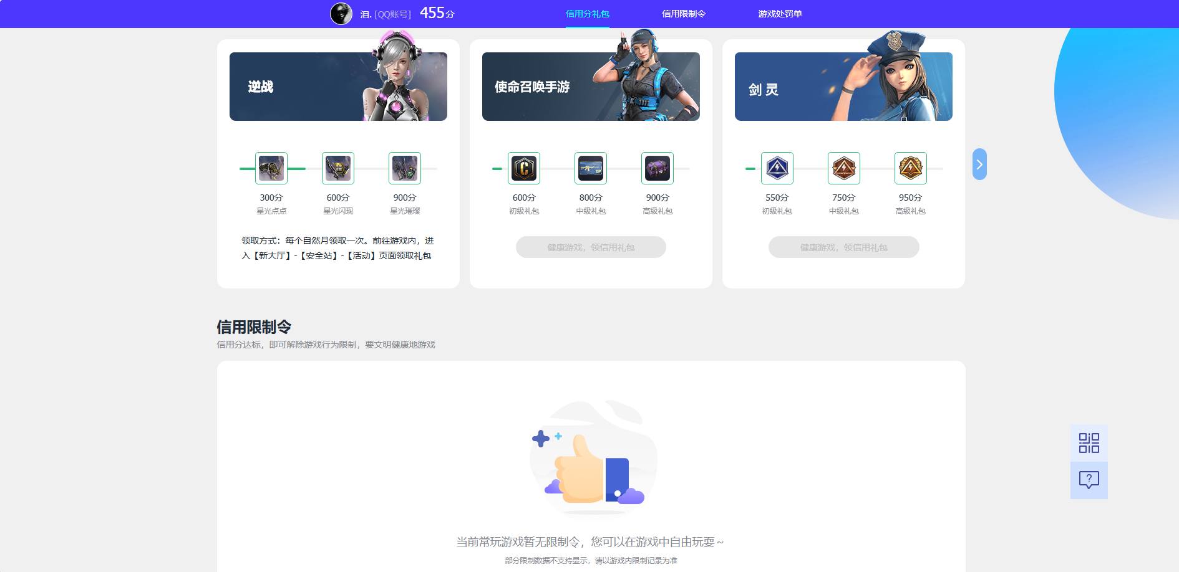Select 使命召唤手游 800分 中级礼包 icon

[591, 168]
